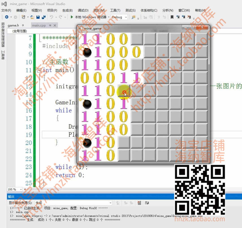The image size is (242, 228).
Task: Save the current file with the floppy icon
Action: (38, 17)
